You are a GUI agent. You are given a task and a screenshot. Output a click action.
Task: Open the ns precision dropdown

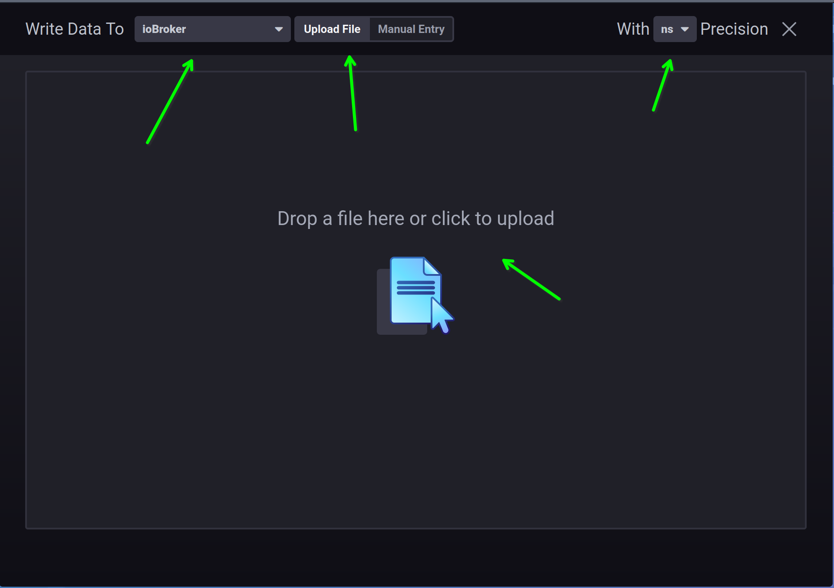(x=674, y=29)
